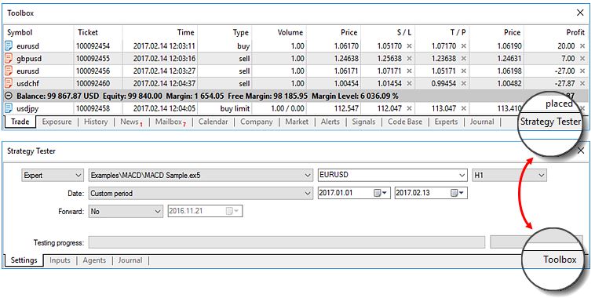Open the Experts tab in Toolbox
The height and width of the screenshot is (298, 595).
(x=446, y=122)
